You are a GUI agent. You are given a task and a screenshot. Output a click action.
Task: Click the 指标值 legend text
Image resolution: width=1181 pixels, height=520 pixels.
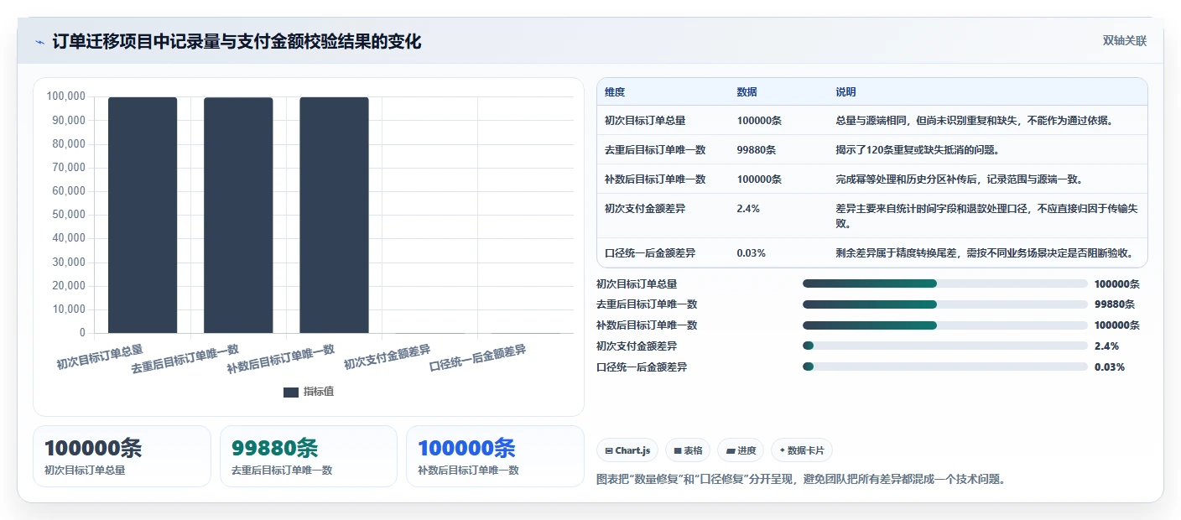319,392
